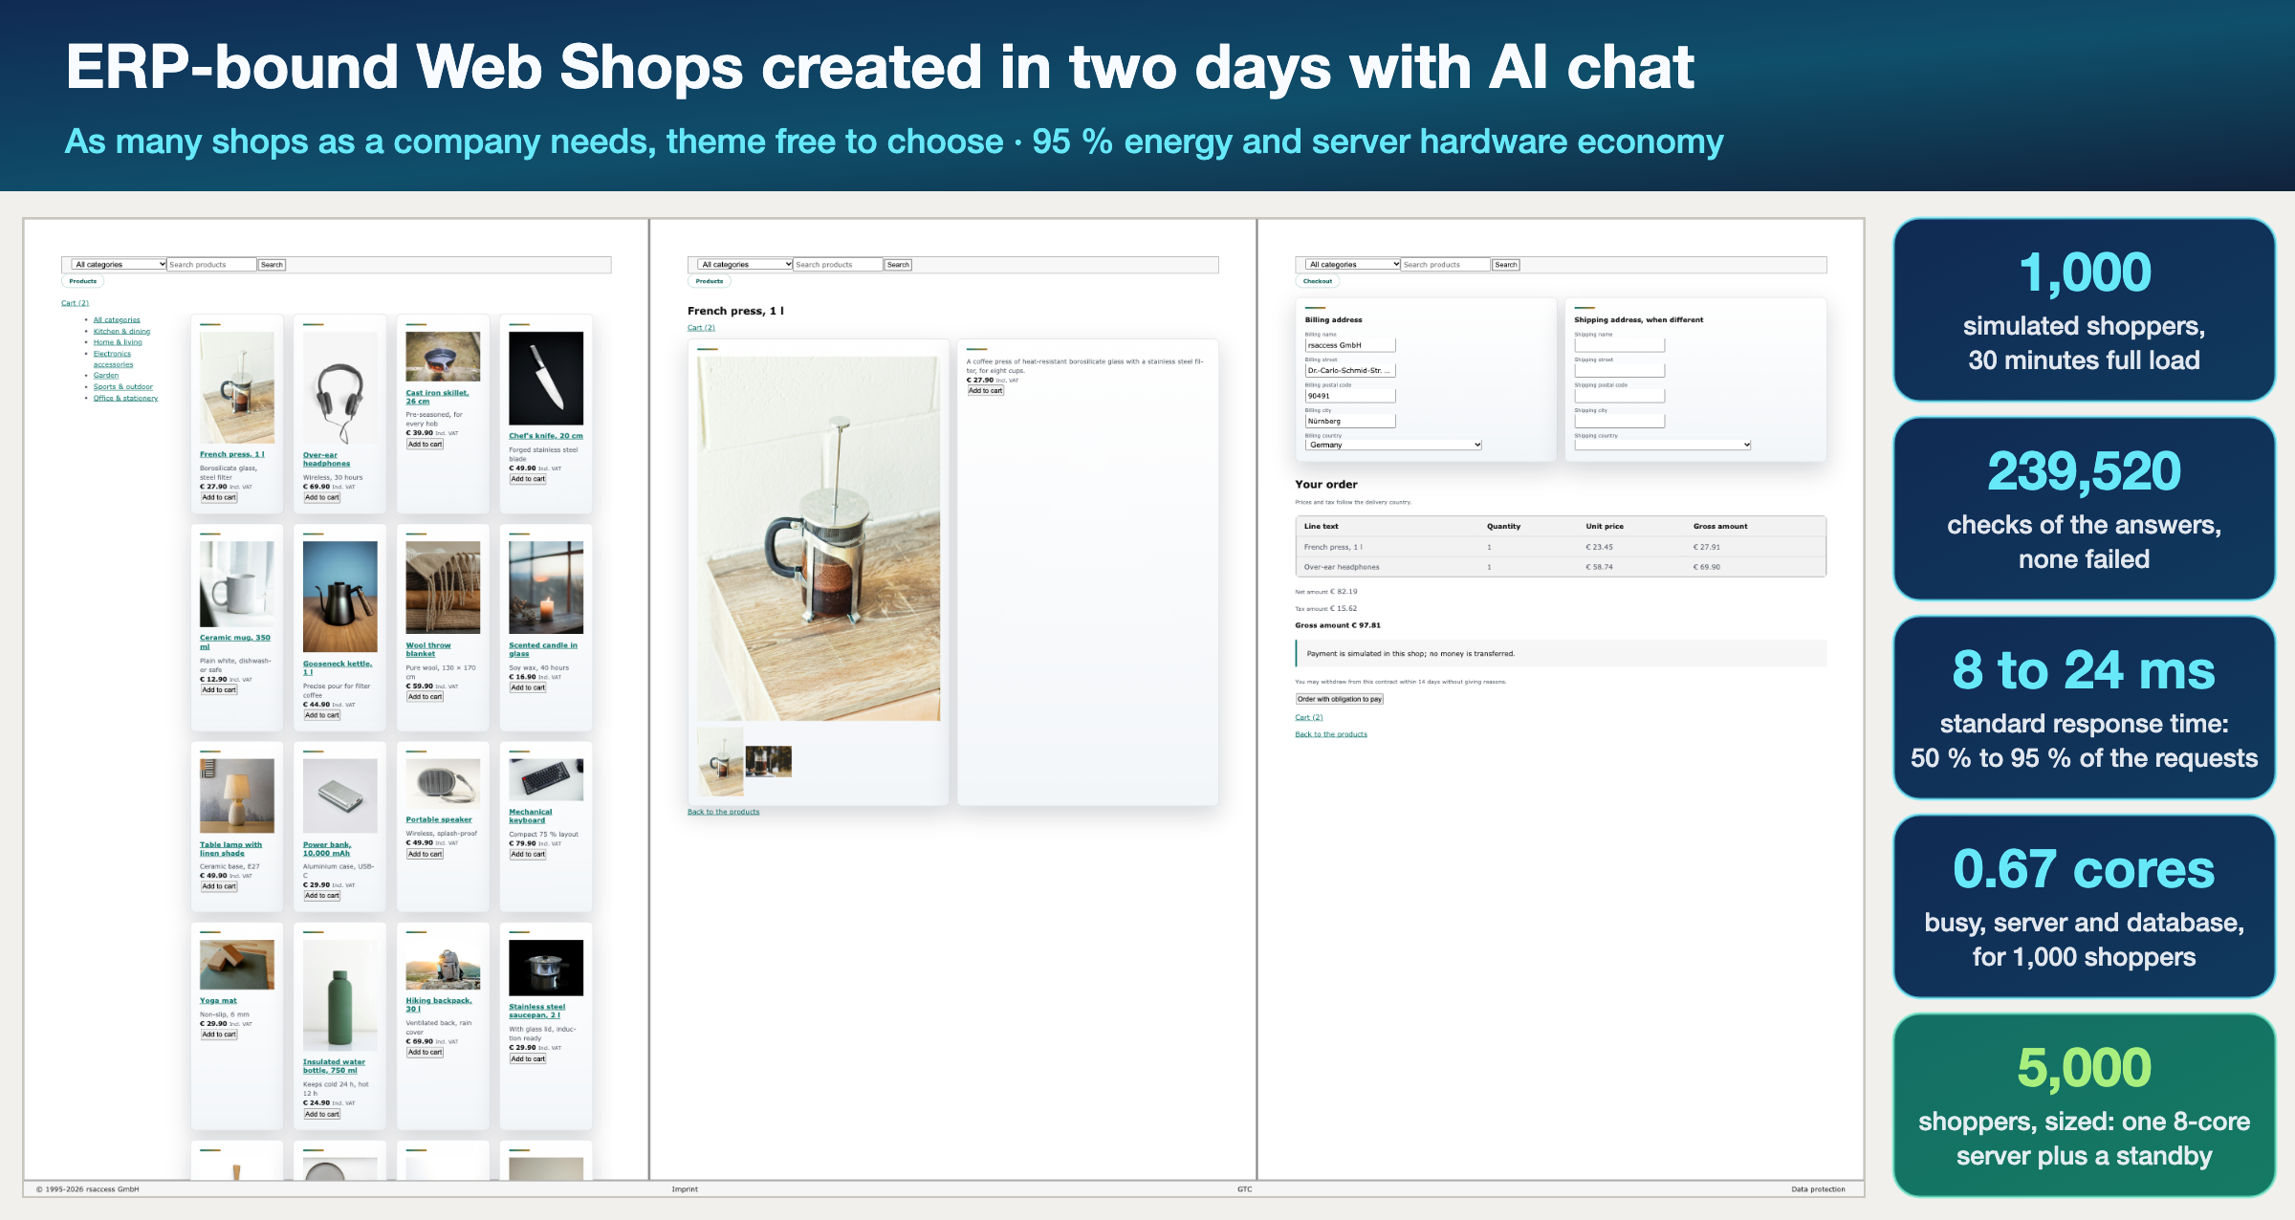Open the Over-ear headphones product link
Viewport: 2295px width, 1220px height.
(x=326, y=460)
